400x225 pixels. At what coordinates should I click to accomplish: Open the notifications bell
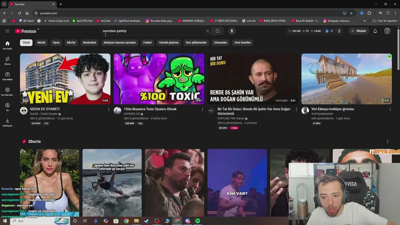[x=375, y=31]
